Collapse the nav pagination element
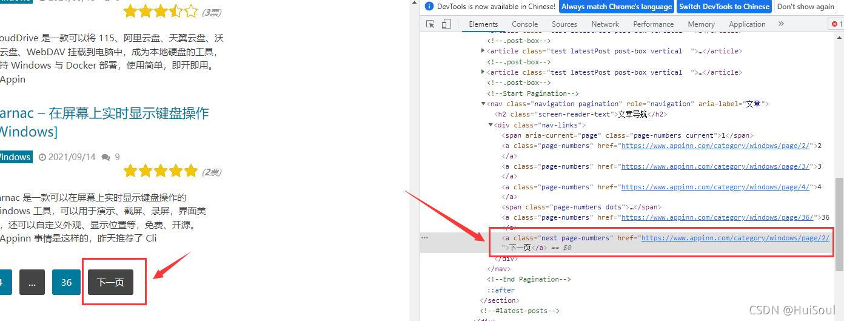The image size is (844, 321). coord(483,104)
